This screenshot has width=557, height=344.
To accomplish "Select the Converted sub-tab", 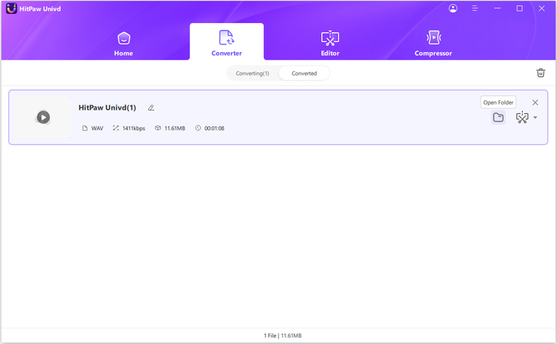I will [x=304, y=73].
